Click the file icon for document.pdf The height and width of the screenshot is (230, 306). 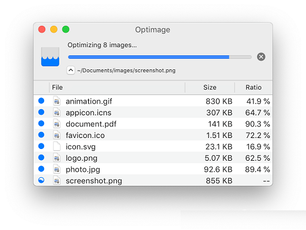tap(57, 124)
